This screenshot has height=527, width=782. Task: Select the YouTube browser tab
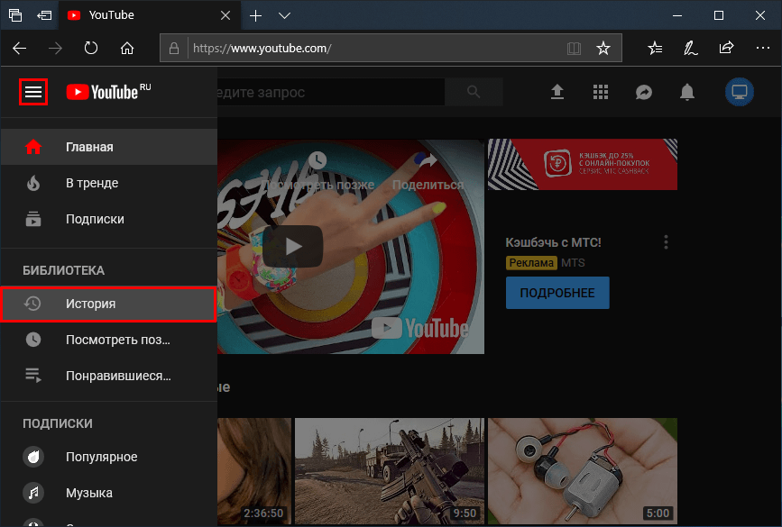pyautogui.click(x=150, y=15)
